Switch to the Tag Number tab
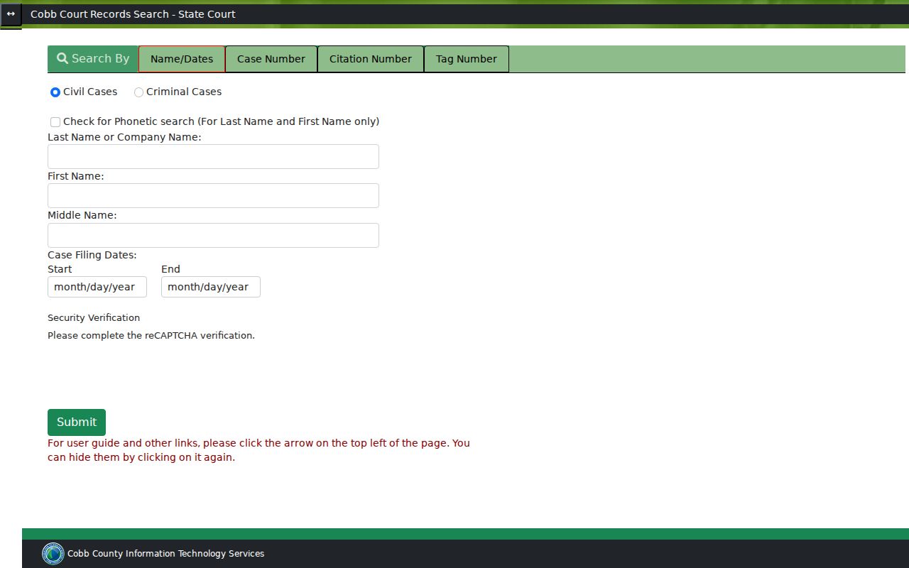Screen dimensions: 909x568 pyautogui.click(x=467, y=59)
